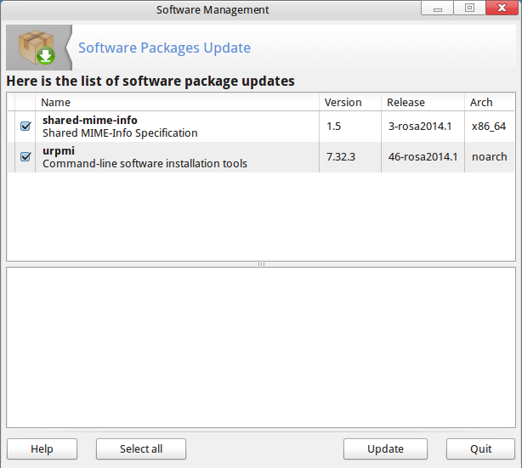
Task: Click the 'Software Packages Update' heading
Action: click(164, 48)
